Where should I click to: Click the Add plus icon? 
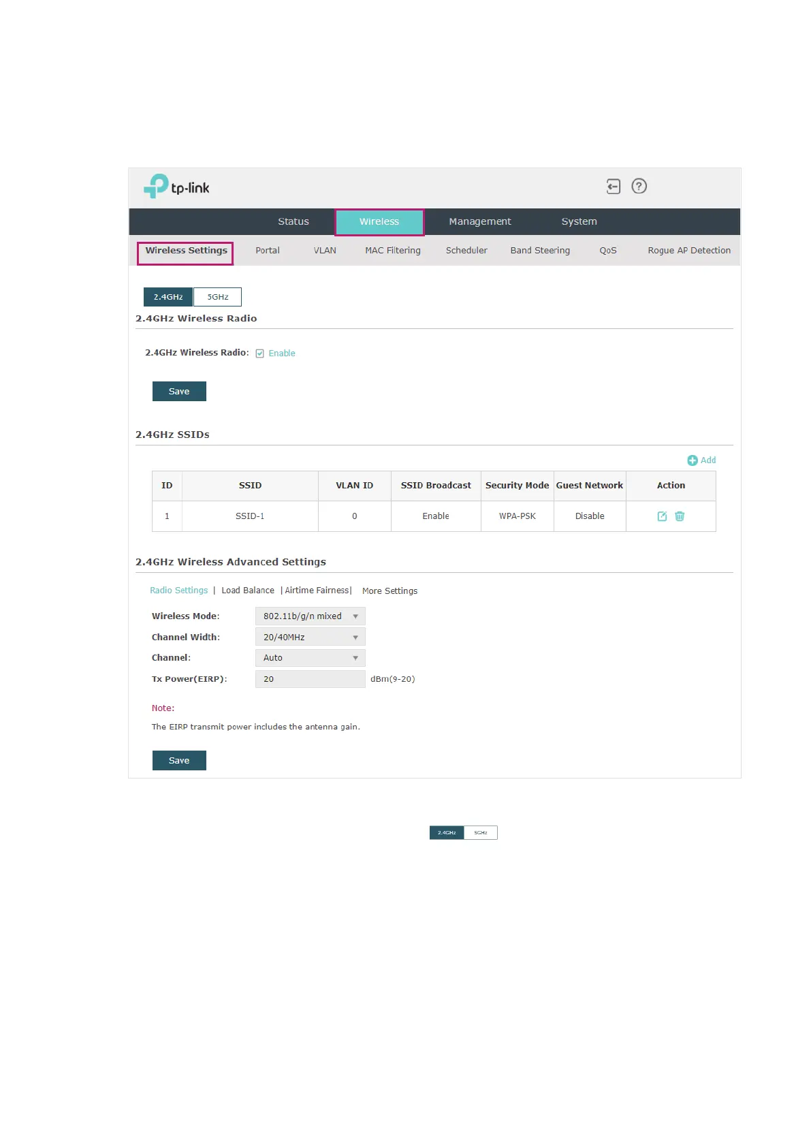[x=693, y=460]
